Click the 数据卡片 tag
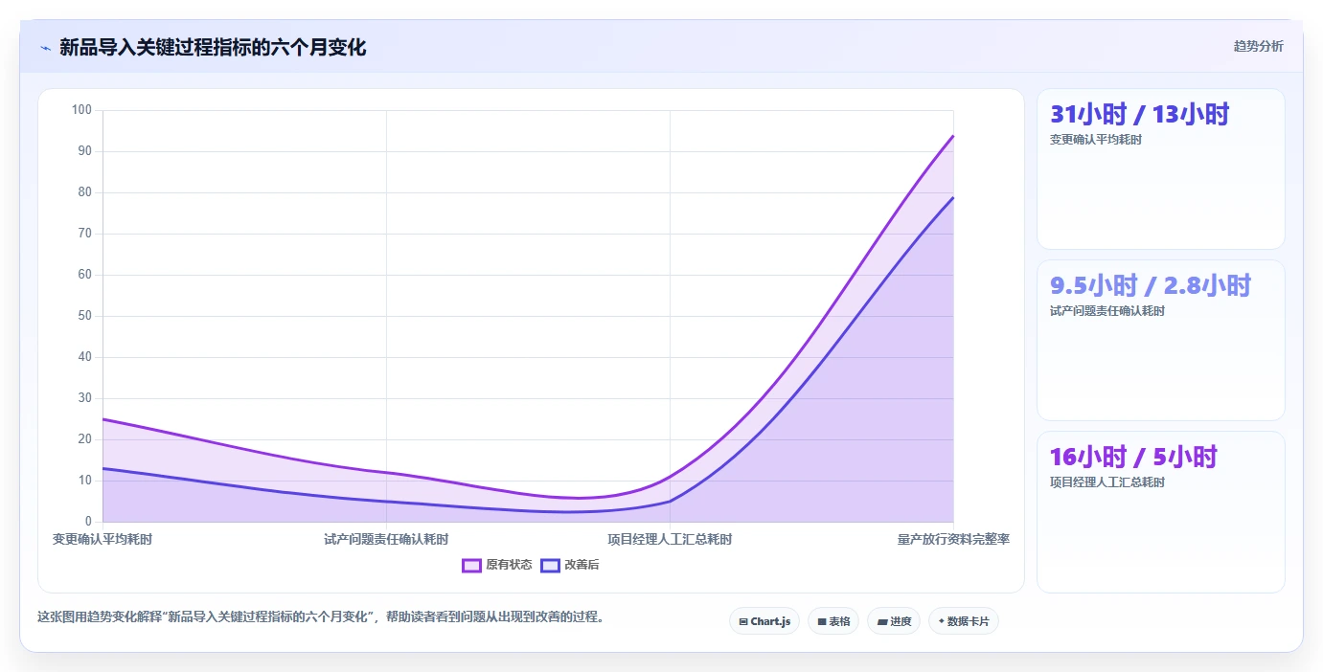 click(964, 621)
